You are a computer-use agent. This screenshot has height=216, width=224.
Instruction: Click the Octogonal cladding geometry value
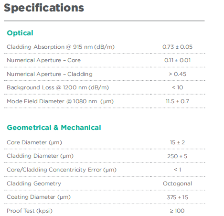pos(177,184)
